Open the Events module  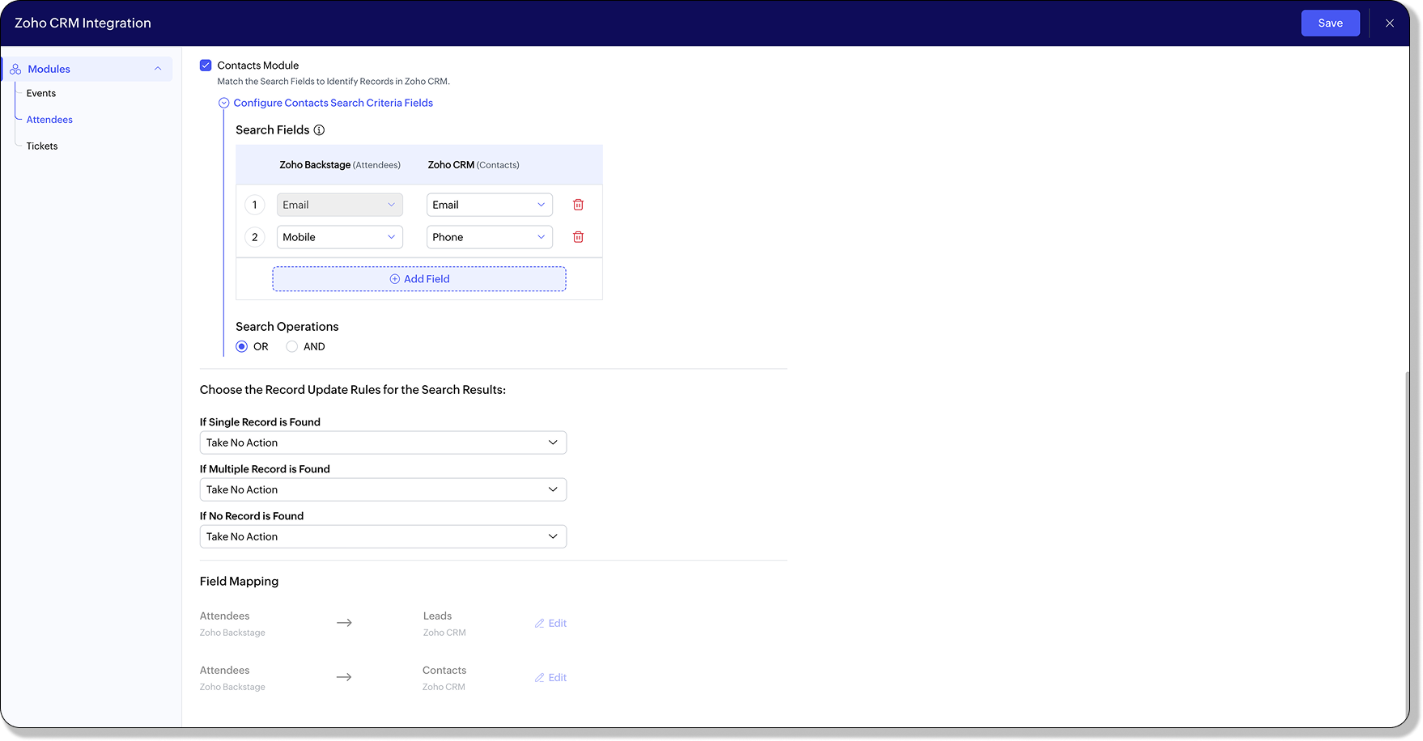coord(41,93)
